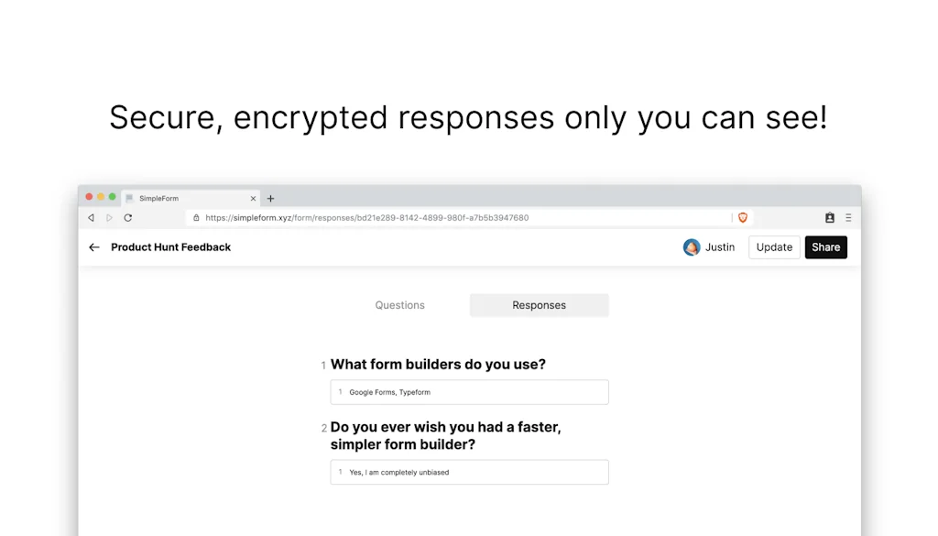
Task: Click the Yes, I am completely unbiased response
Action: 469,472
